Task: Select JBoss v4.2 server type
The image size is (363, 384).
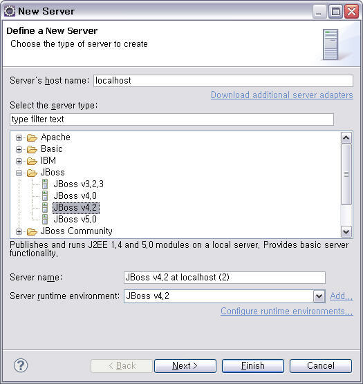Action: click(x=76, y=208)
